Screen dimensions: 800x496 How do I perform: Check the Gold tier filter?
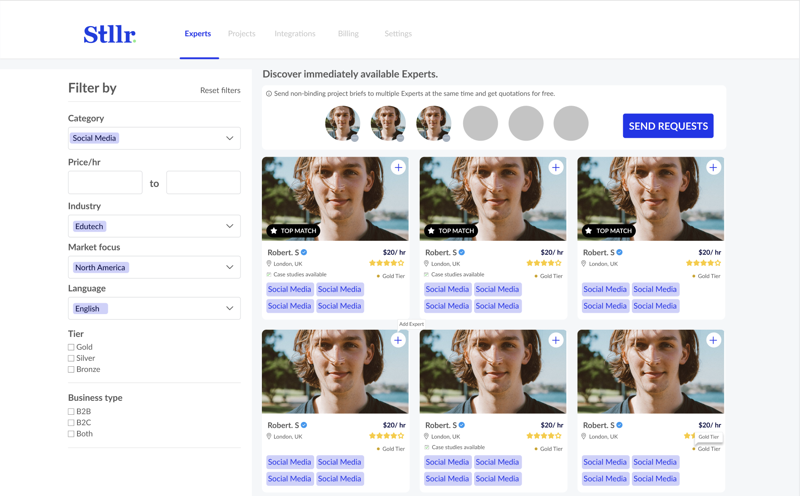(x=71, y=347)
